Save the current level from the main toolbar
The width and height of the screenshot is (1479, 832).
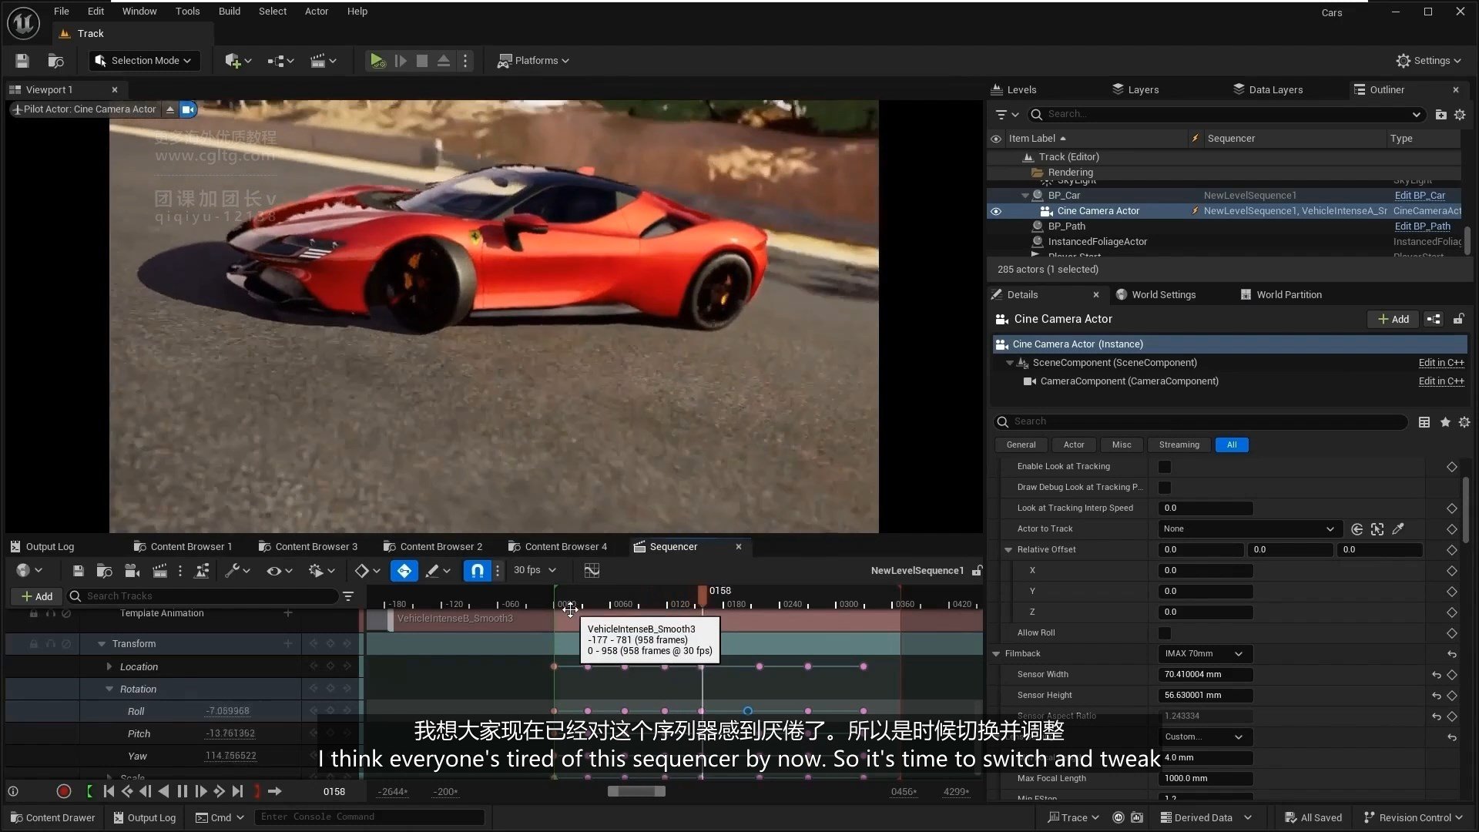click(x=22, y=61)
